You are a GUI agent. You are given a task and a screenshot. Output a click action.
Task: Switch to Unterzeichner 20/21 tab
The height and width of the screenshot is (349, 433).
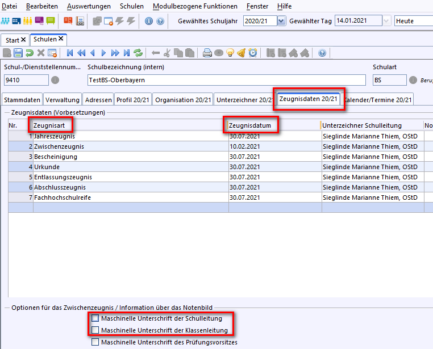click(244, 100)
